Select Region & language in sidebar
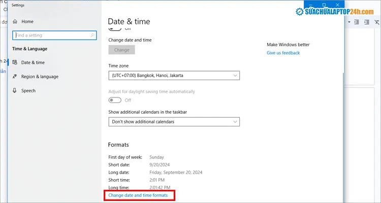This screenshot has height=203, width=381. [x=40, y=77]
